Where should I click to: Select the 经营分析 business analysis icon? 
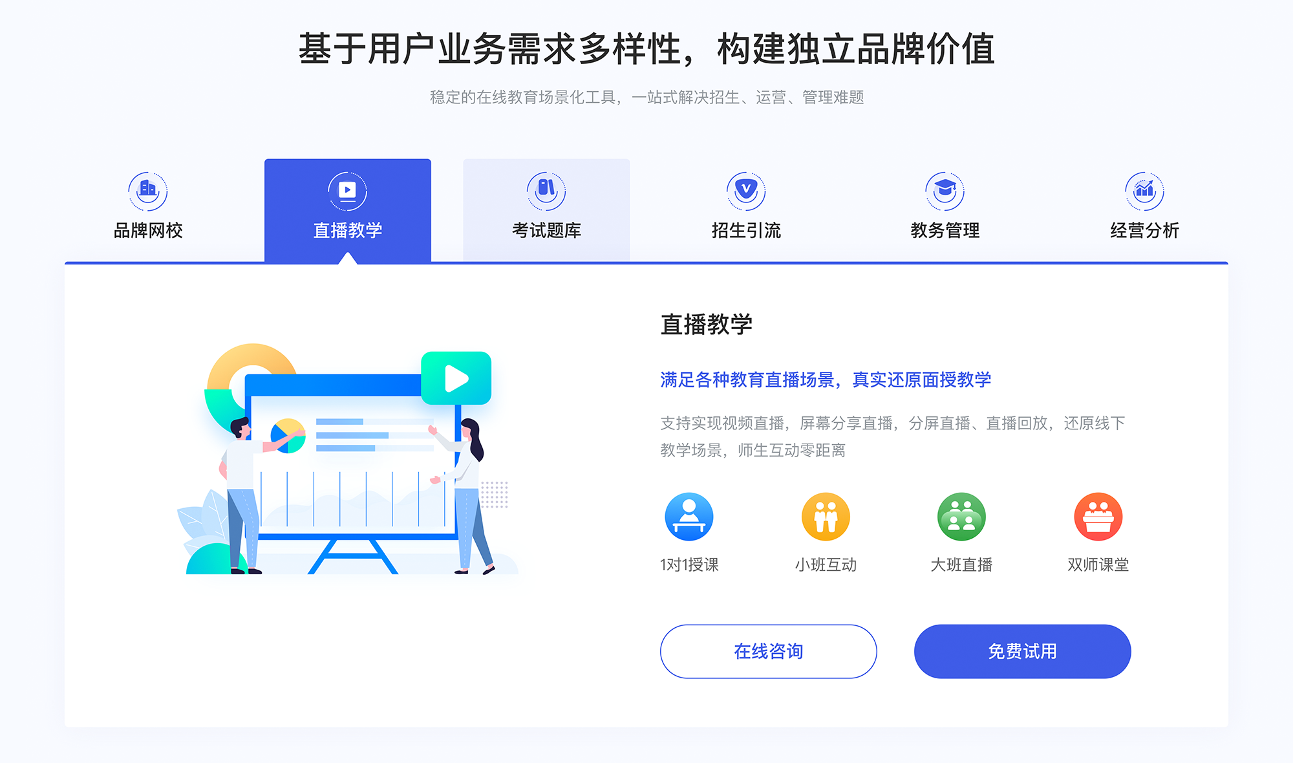pos(1146,186)
